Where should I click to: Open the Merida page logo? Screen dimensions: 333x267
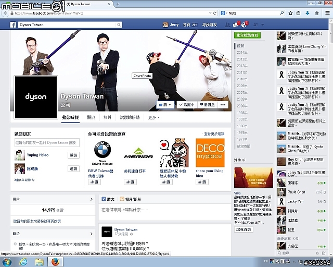[x=138, y=153]
